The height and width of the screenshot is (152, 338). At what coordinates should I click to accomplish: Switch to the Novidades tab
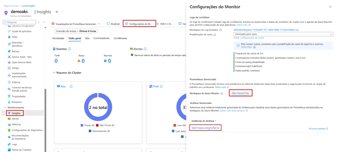(58, 38)
